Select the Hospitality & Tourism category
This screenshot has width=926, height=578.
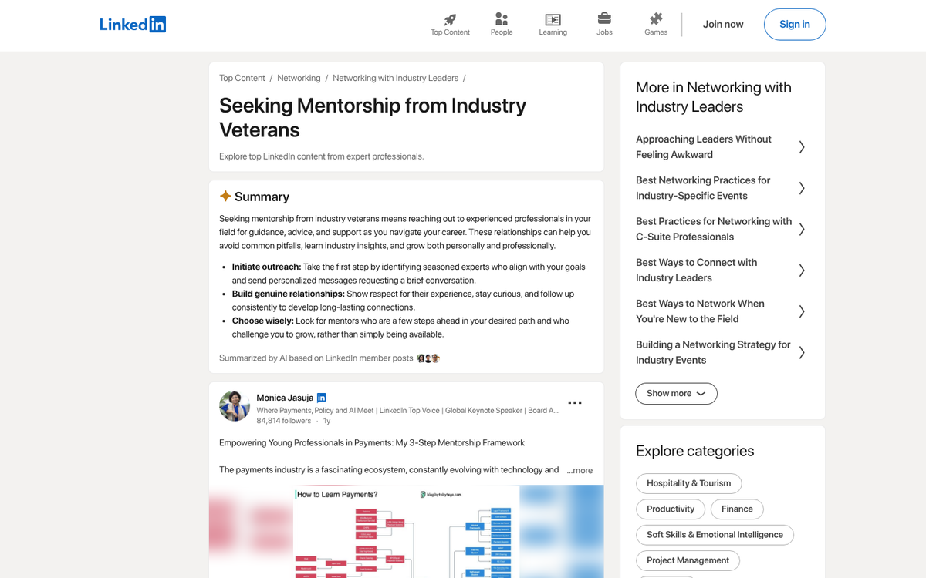pyautogui.click(x=688, y=483)
